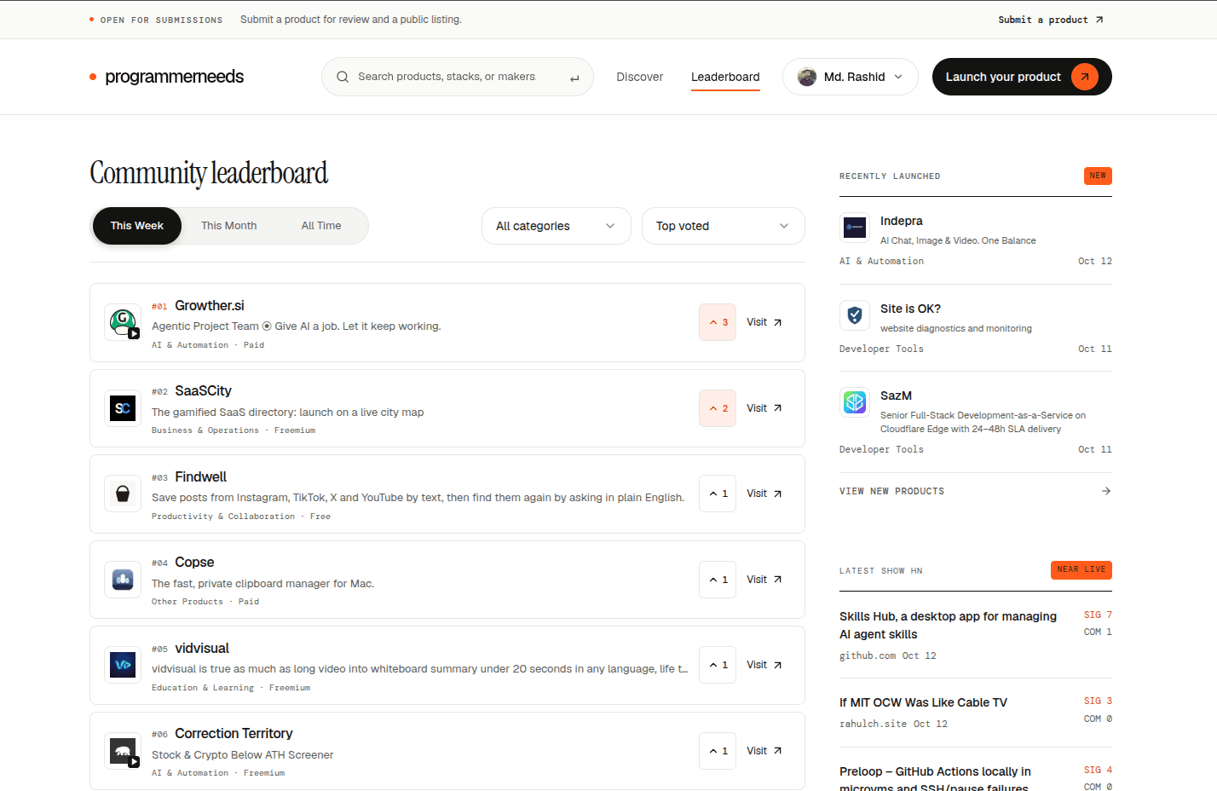Click the Md. Rashid avatar picture
1217x791 pixels.
807,77
